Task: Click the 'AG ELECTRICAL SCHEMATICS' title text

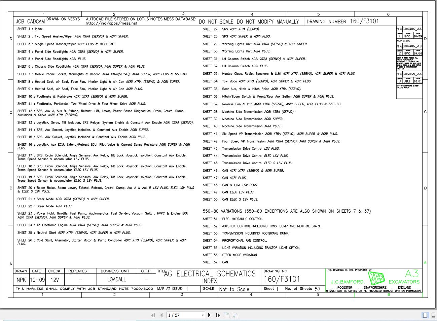Action: pyautogui.click(x=210, y=274)
